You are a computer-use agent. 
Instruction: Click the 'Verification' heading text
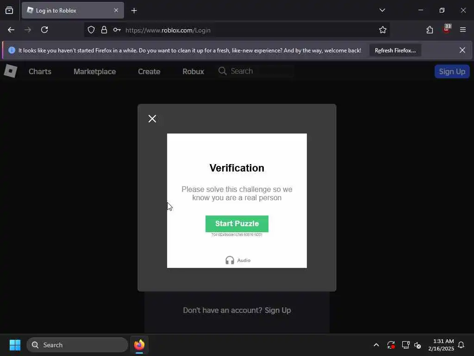(237, 168)
